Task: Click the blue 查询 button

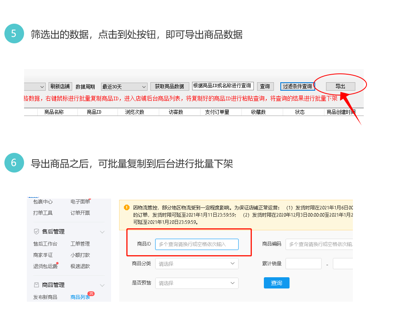Action: (x=276, y=283)
